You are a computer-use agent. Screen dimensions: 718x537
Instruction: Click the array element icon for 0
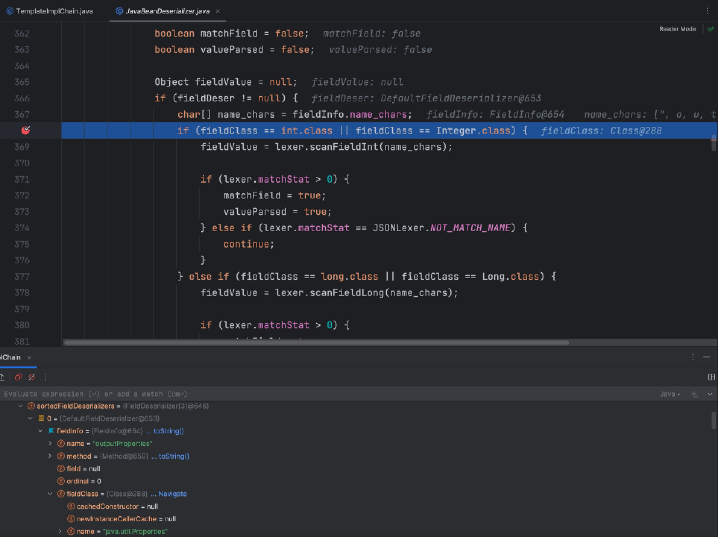tap(41, 418)
